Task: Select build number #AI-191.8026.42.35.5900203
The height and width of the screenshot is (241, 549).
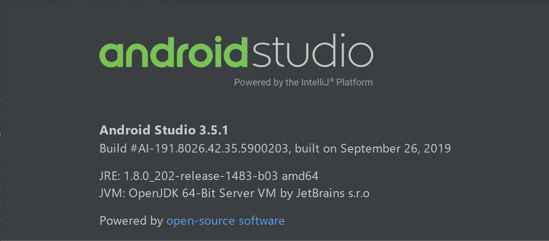Action: coord(212,149)
